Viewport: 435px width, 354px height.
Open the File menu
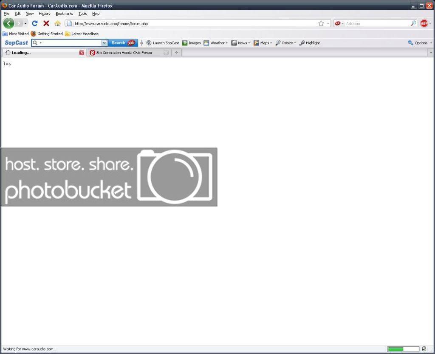(6, 13)
